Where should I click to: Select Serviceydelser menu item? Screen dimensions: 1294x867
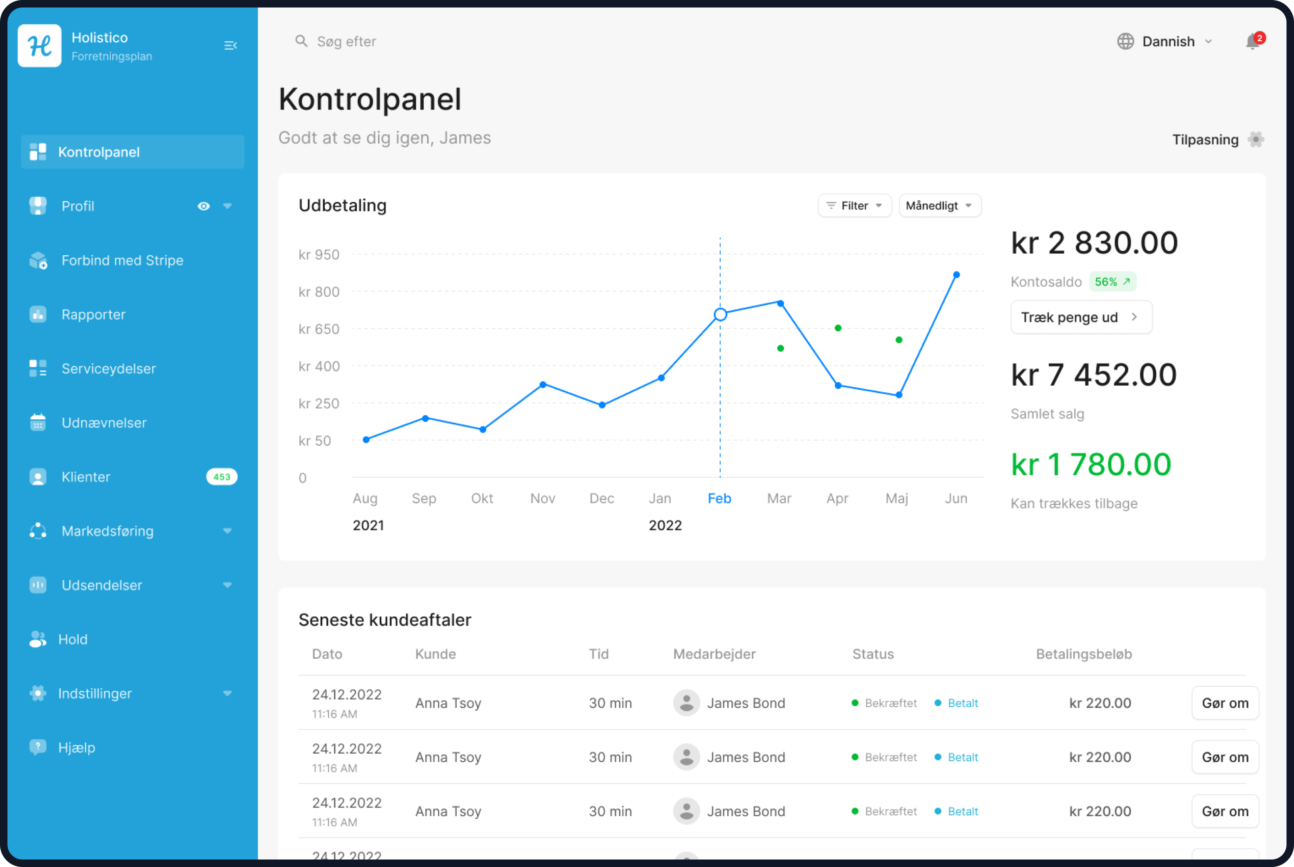[x=108, y=369]
